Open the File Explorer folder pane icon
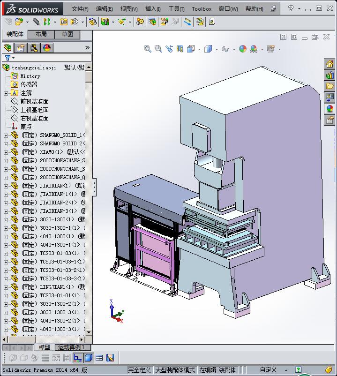 point(330,86)
